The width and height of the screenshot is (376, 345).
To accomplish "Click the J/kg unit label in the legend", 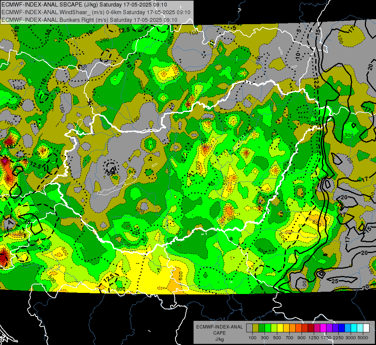I will 220,339.
